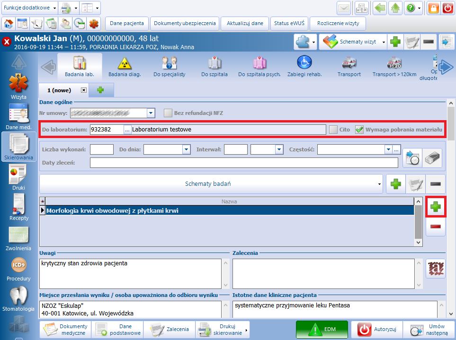
Task: Uncheck Wymaga pobrania materiału
Action: click(359, 130)
